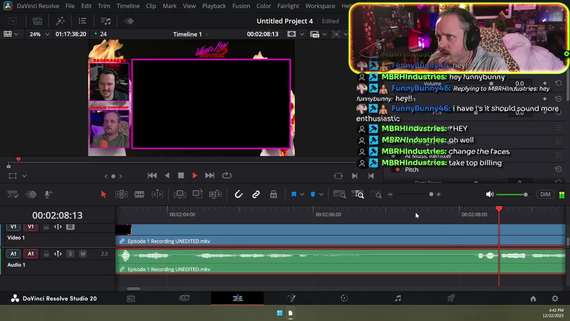Toggle Loop playback button
This screenshot has width=570, height=321.
pyautogui.click(x=227, y=176)
